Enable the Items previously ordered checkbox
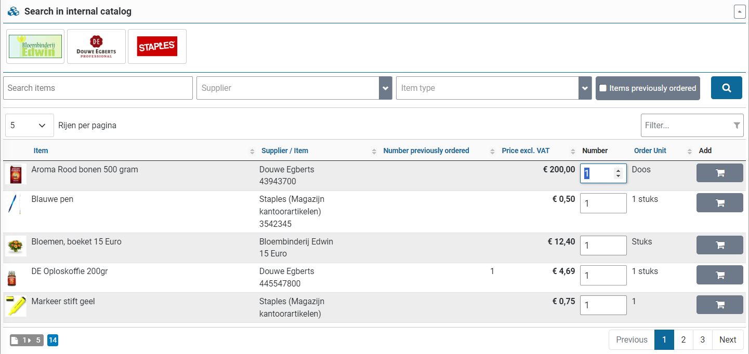 [603, 88]
